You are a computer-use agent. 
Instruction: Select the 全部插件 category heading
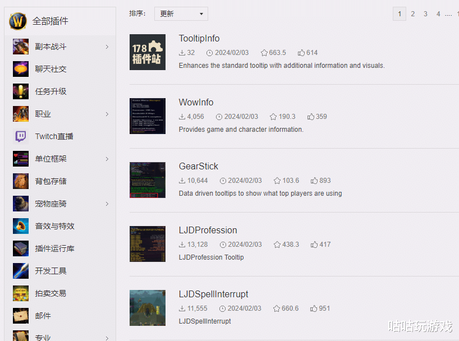[x=51, y=21]
